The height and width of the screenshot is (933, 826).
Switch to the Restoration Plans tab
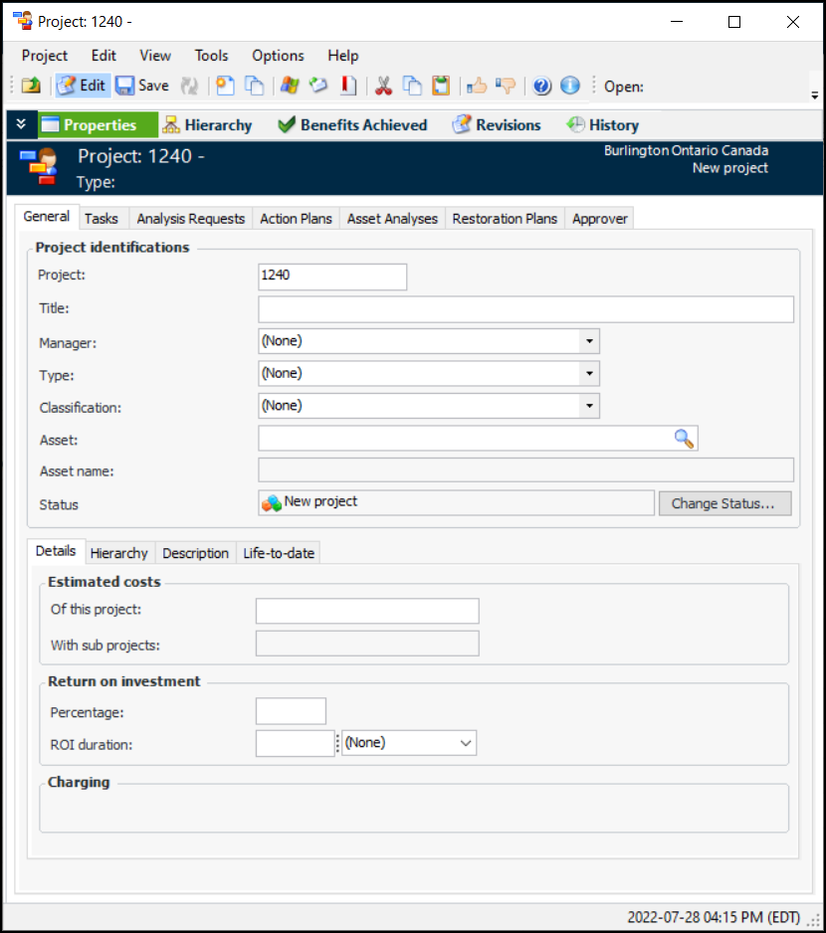tap(505, 219)
